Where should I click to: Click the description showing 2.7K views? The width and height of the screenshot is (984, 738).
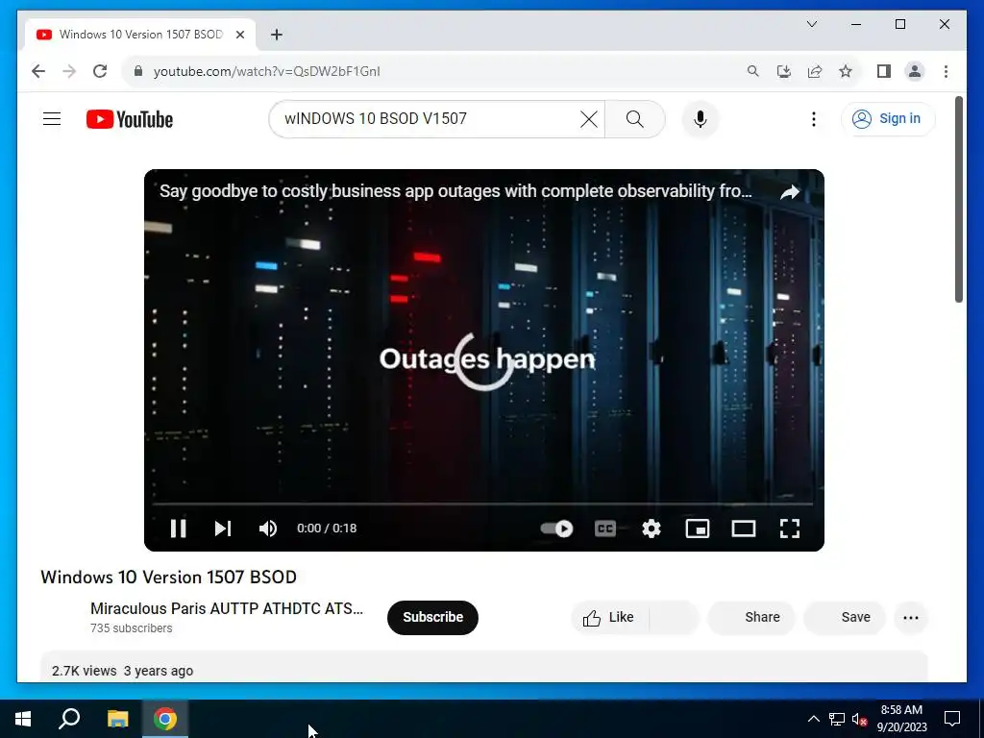(484, 668)
